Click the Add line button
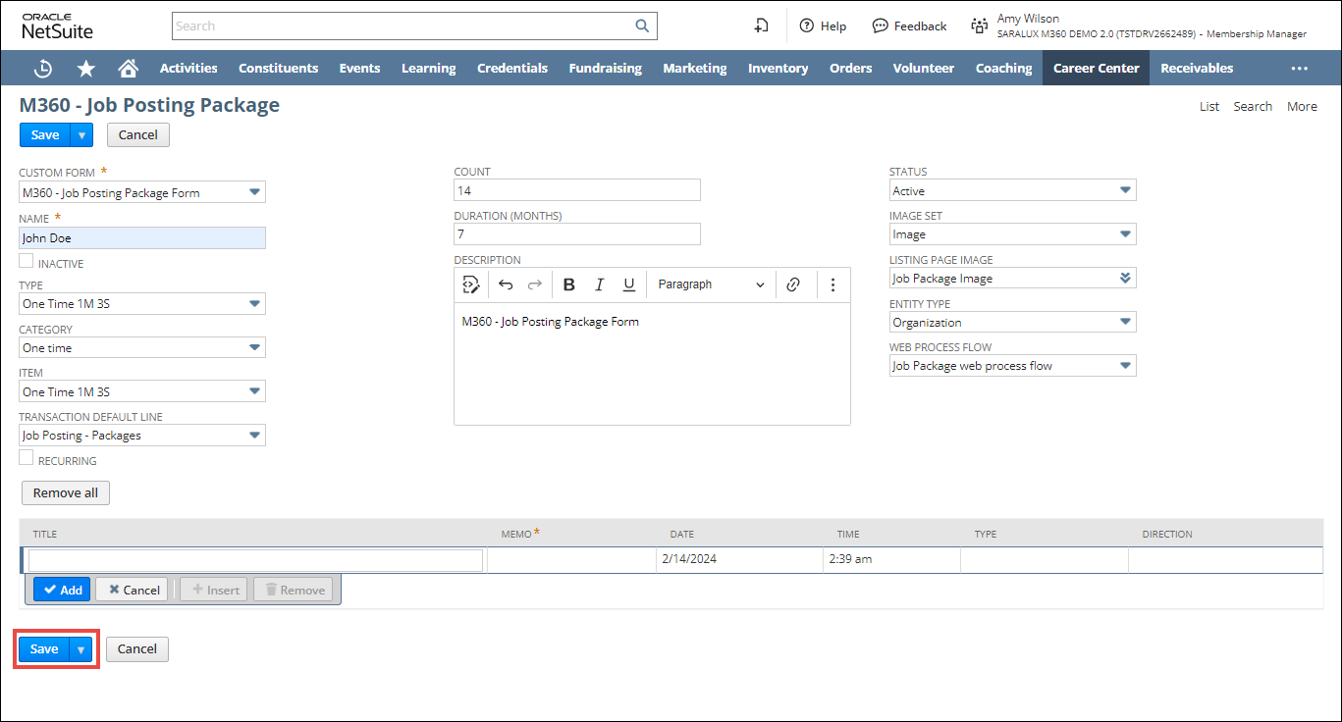Image resolution: width=1342 pixels, height=722 pixels. [62, 590]
